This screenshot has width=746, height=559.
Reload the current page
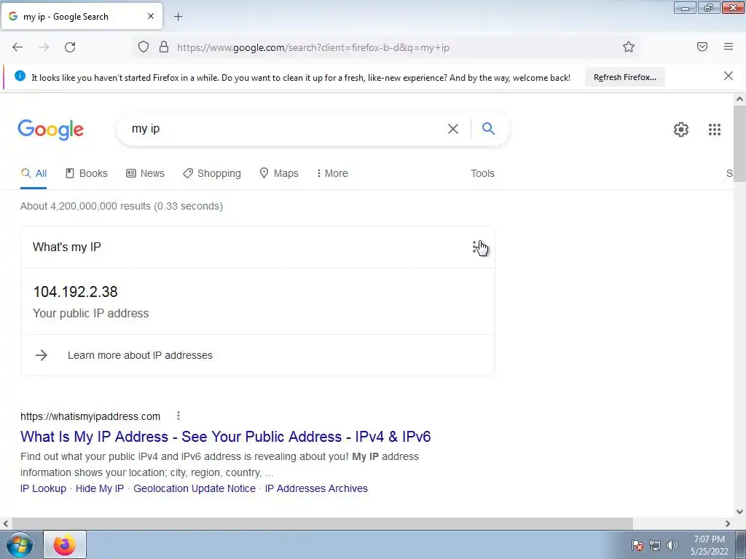(70, 47)
